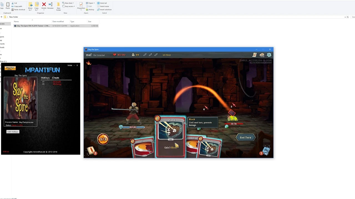Open Slay the Spire settings gear
355x199 pixels.
[269, 55]
